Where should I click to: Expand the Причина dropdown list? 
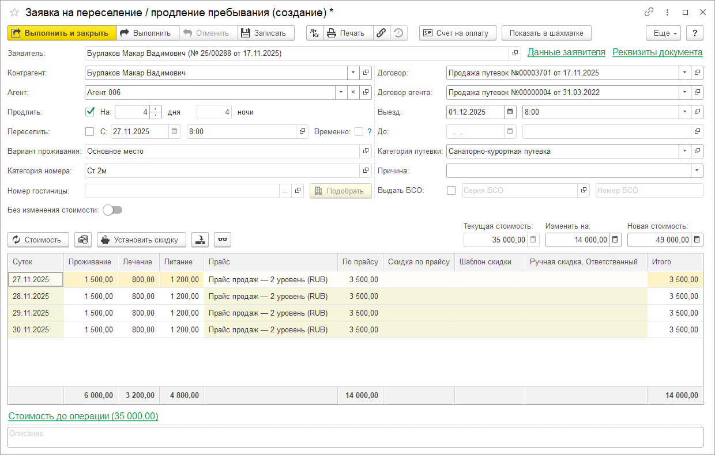pos(697,171)
